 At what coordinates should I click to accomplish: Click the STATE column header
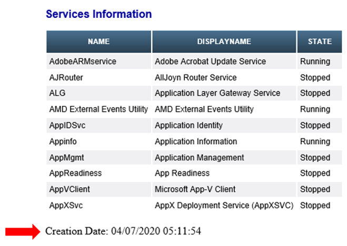[320, 42]
